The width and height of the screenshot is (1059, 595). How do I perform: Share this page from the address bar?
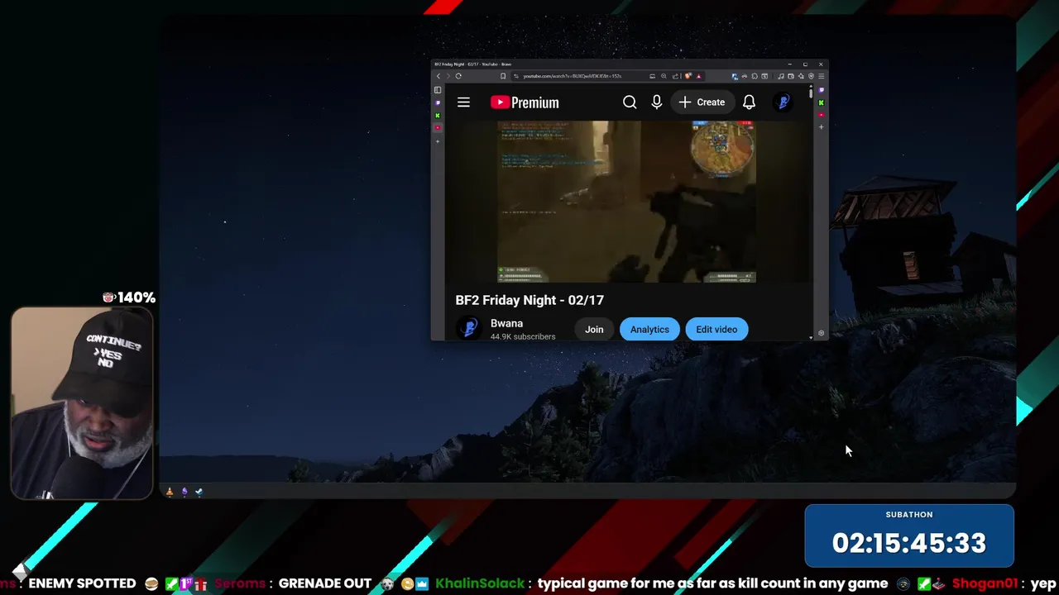tap(675, 76)
